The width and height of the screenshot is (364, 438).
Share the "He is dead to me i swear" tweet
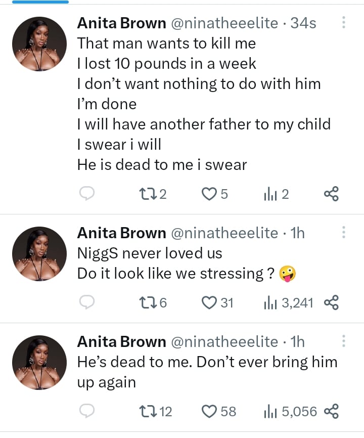(331, 194)
